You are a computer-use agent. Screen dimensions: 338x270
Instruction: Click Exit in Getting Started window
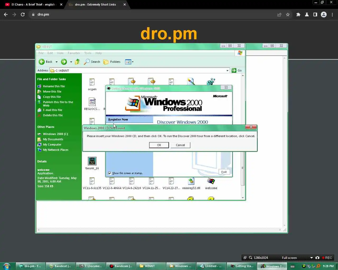point(224,172)
